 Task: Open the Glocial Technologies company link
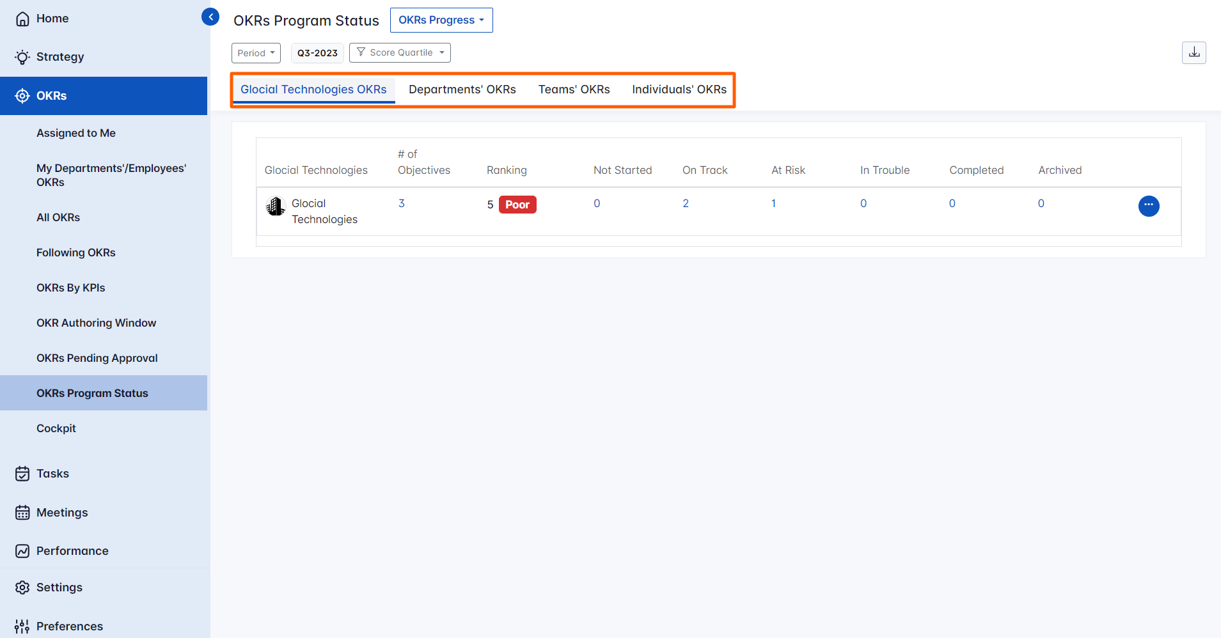[x=324, y=211]
